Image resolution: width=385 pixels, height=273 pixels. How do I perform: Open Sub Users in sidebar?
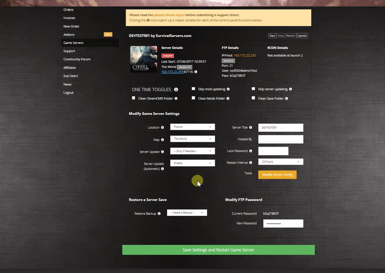pyautogui.click(x=70, y=76)
